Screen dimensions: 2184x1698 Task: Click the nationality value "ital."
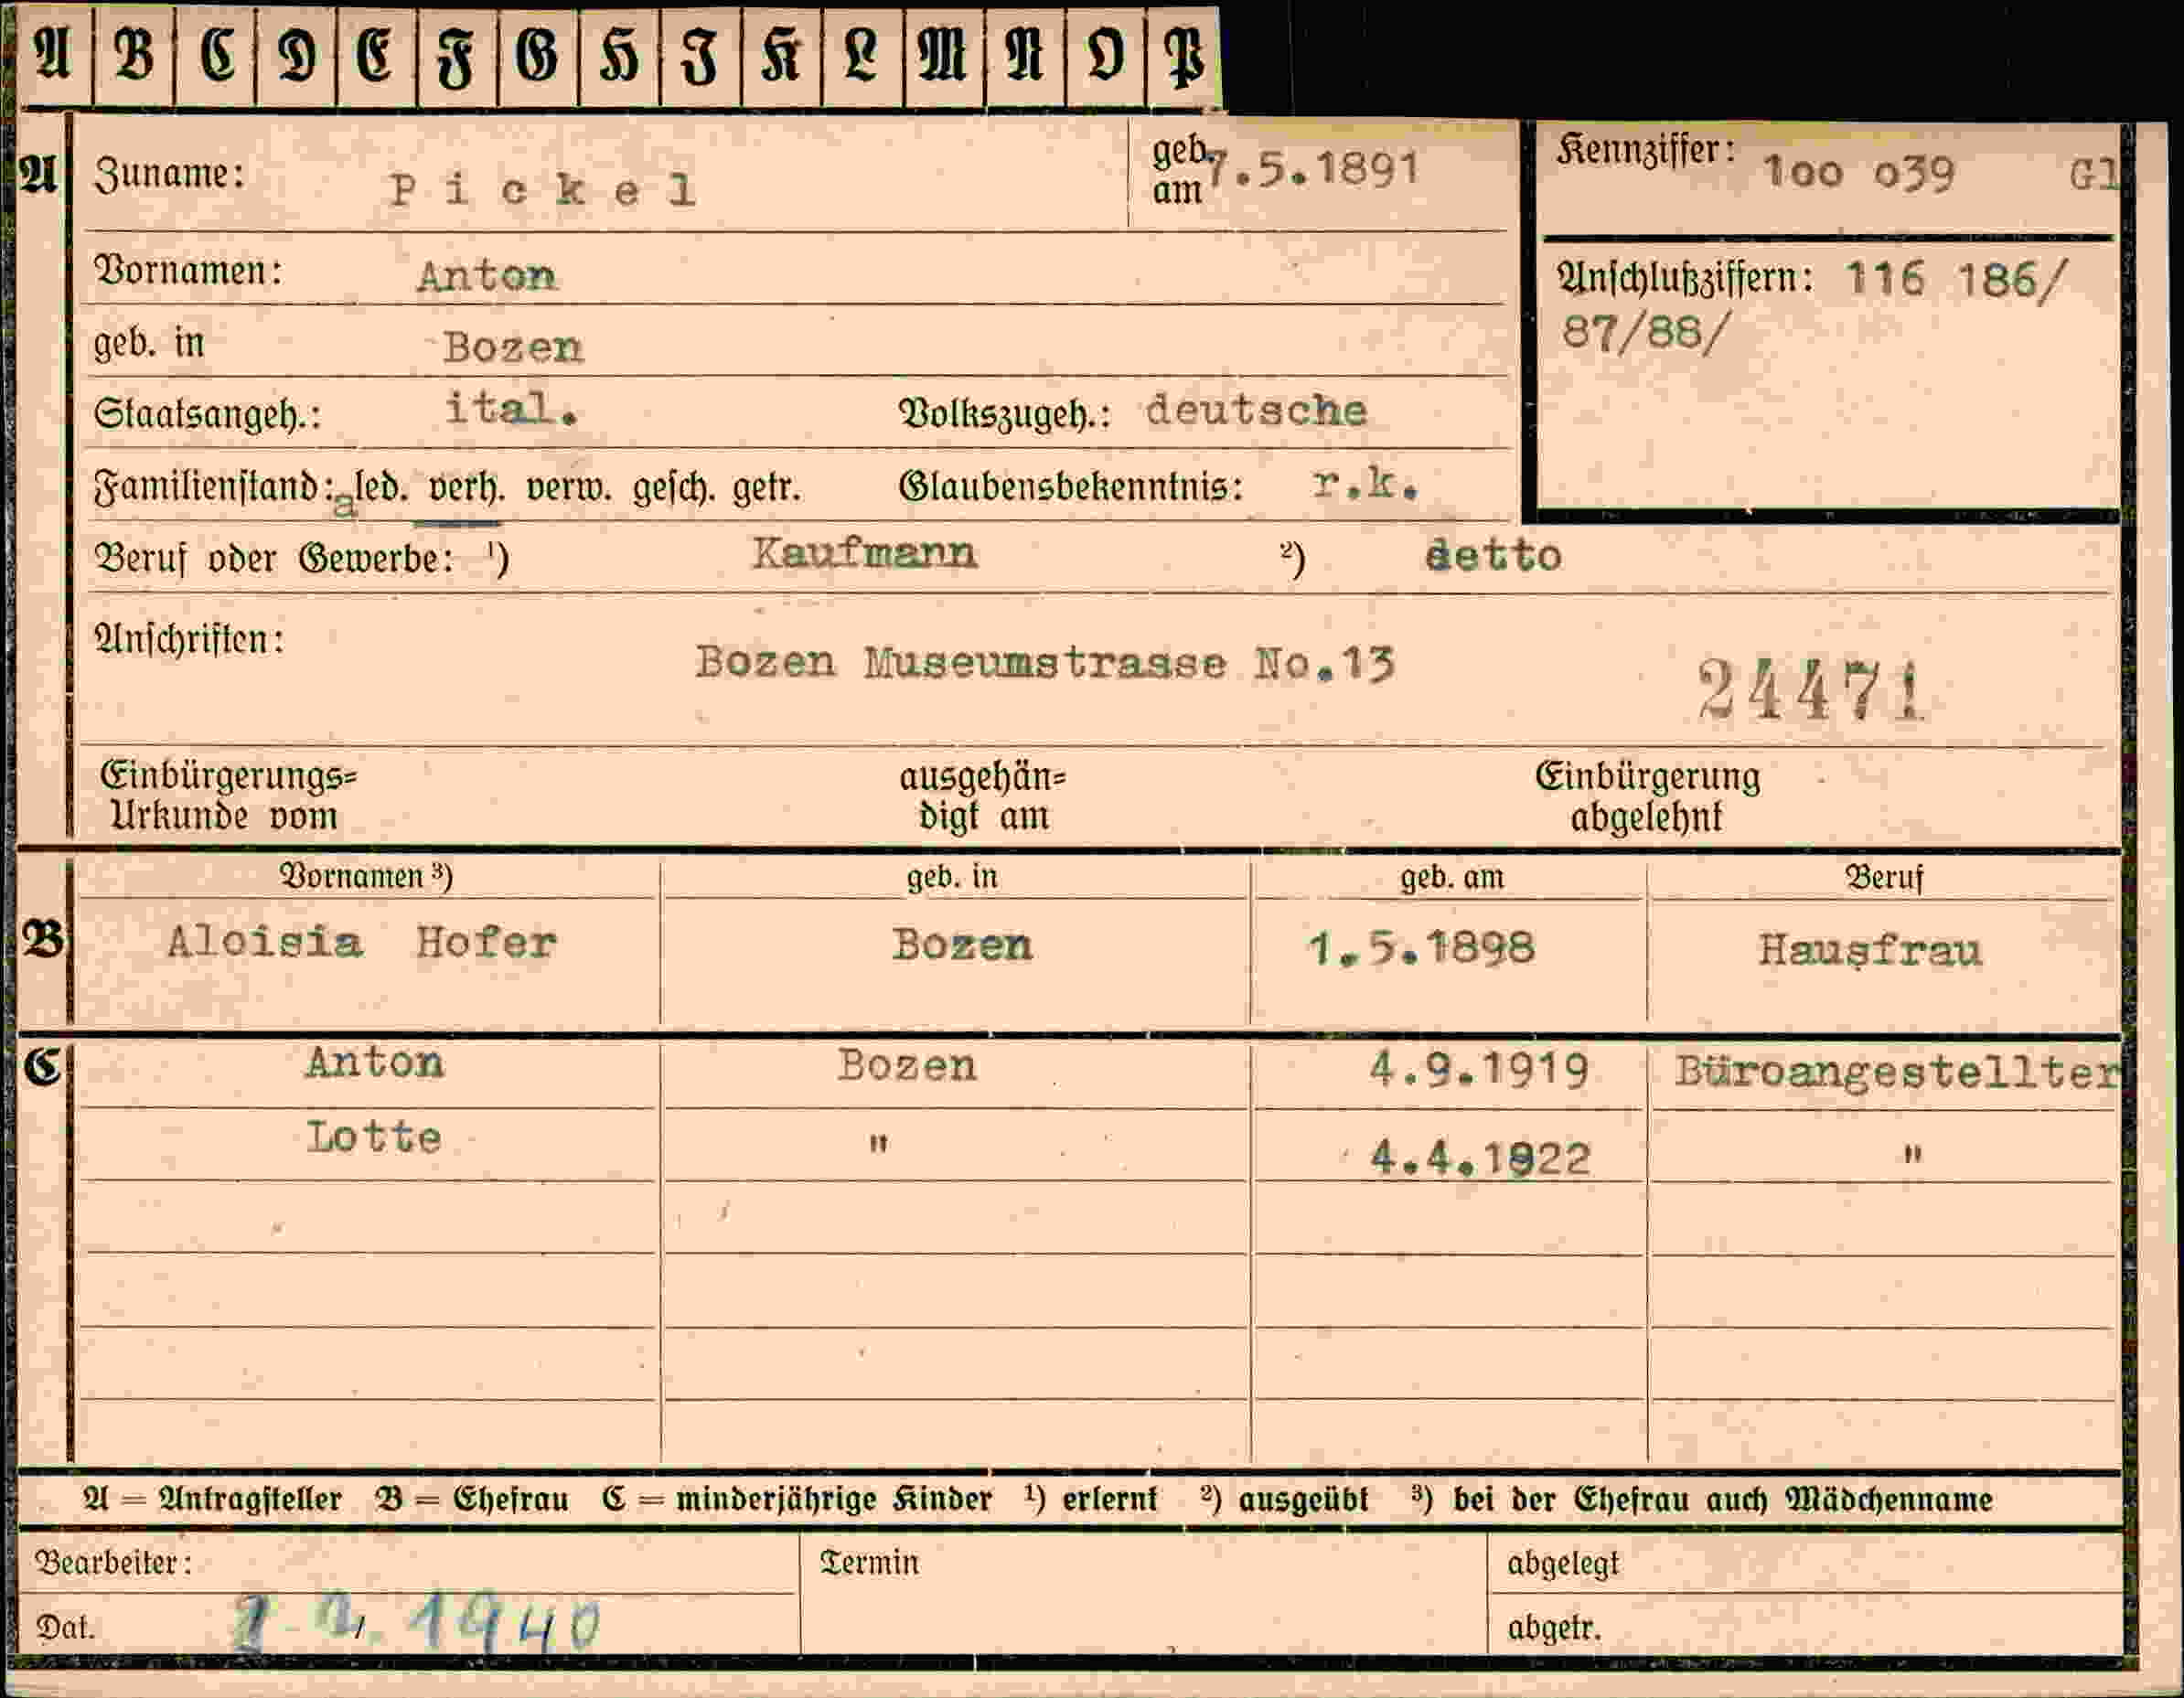511,408
